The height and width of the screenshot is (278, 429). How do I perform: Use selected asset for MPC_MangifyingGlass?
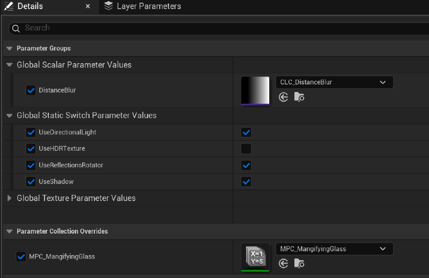284,264
